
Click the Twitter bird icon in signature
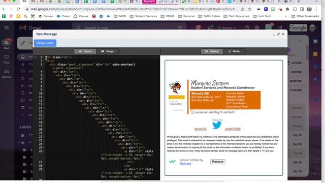coord(217,125)
